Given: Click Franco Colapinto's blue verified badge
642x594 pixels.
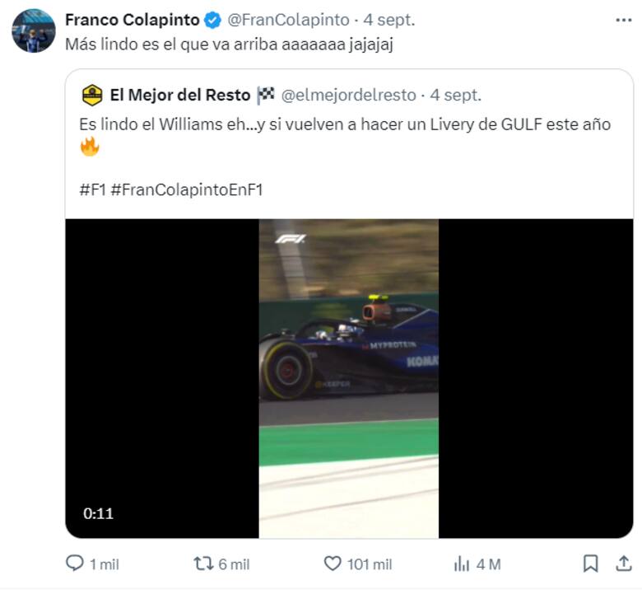Looking at the screenshot, I should pyautogui.click(x=212, y=19).
